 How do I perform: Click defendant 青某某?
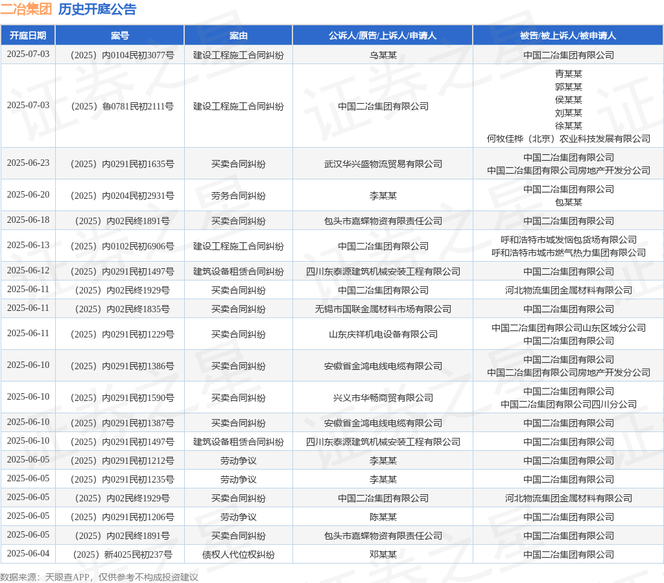point(568,74)
